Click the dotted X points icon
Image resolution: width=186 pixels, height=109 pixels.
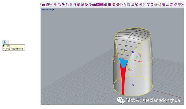145,5
